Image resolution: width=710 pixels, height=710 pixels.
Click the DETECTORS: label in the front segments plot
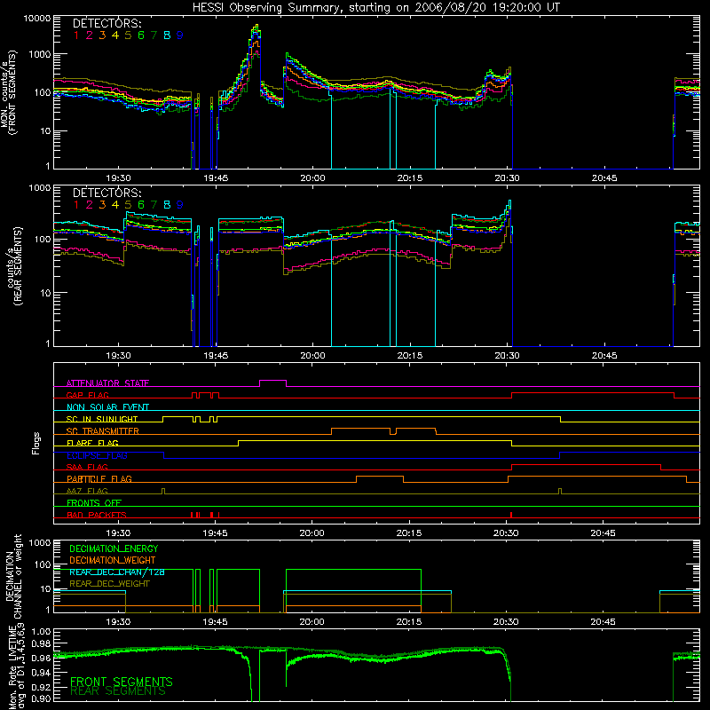click(106, 23)
